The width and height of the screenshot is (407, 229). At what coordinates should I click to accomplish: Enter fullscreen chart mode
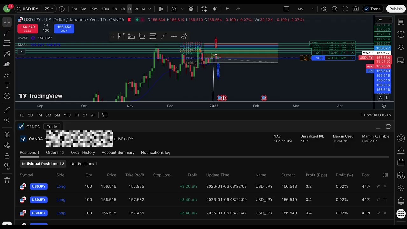[x=345, y=9]
